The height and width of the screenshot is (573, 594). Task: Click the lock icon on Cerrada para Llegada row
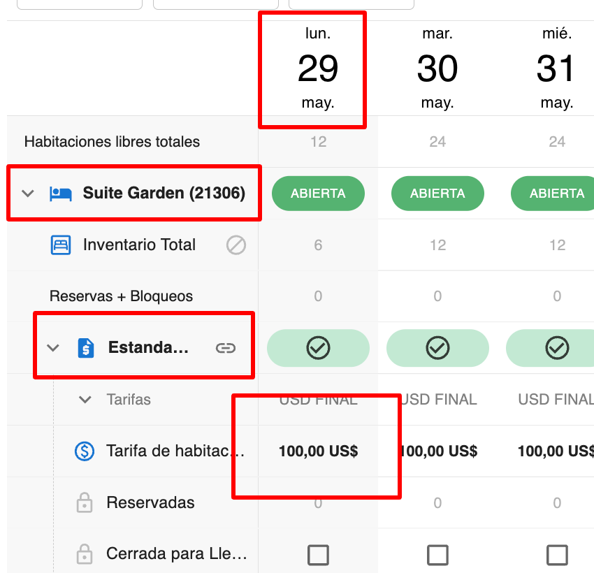(x=84, y=553)
